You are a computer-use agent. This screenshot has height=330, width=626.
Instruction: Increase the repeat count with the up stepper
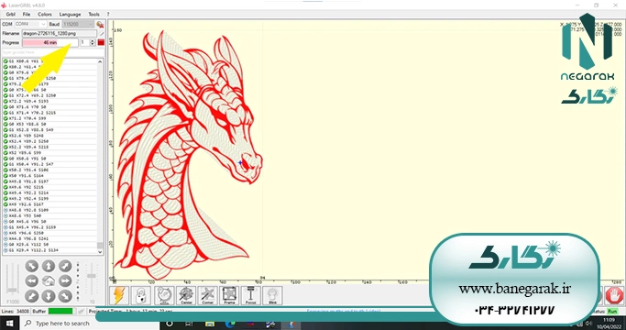pos(93,40)
